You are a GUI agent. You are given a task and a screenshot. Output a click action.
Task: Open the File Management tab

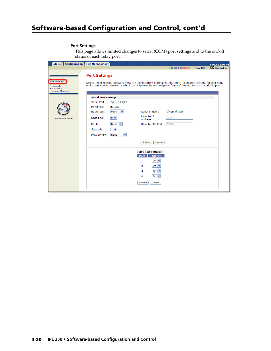pyautogui.click(x=97, y=64)
